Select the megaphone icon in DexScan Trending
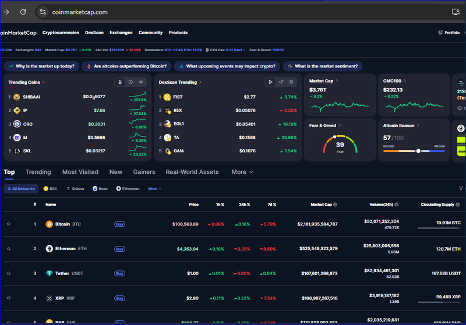This screenshot has height=325, width=466. point(281,82)
